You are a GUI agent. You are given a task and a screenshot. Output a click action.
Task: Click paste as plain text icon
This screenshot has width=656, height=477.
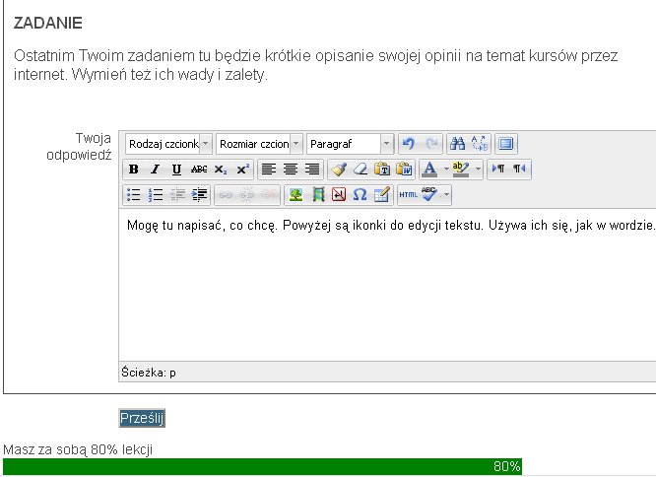point(382,170)
